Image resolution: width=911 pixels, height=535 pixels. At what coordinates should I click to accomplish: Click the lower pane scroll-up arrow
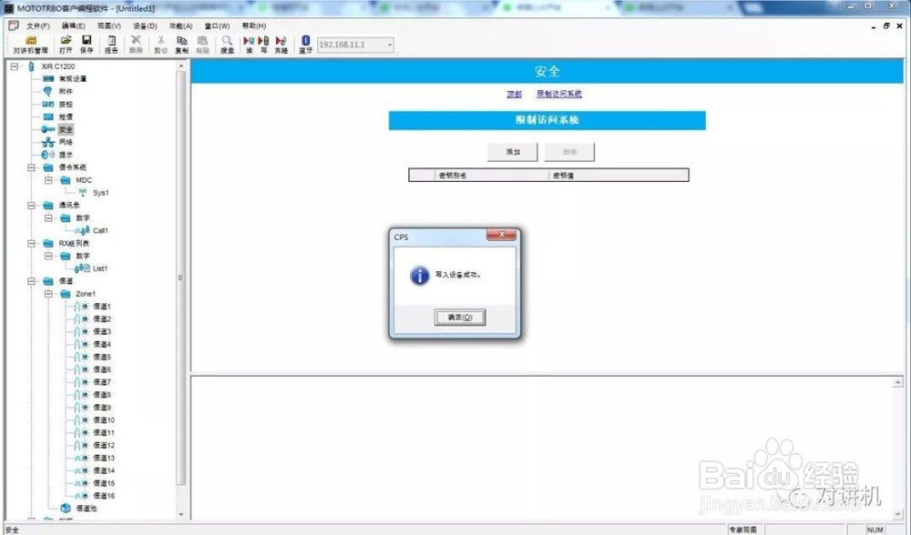click(898, 382)
